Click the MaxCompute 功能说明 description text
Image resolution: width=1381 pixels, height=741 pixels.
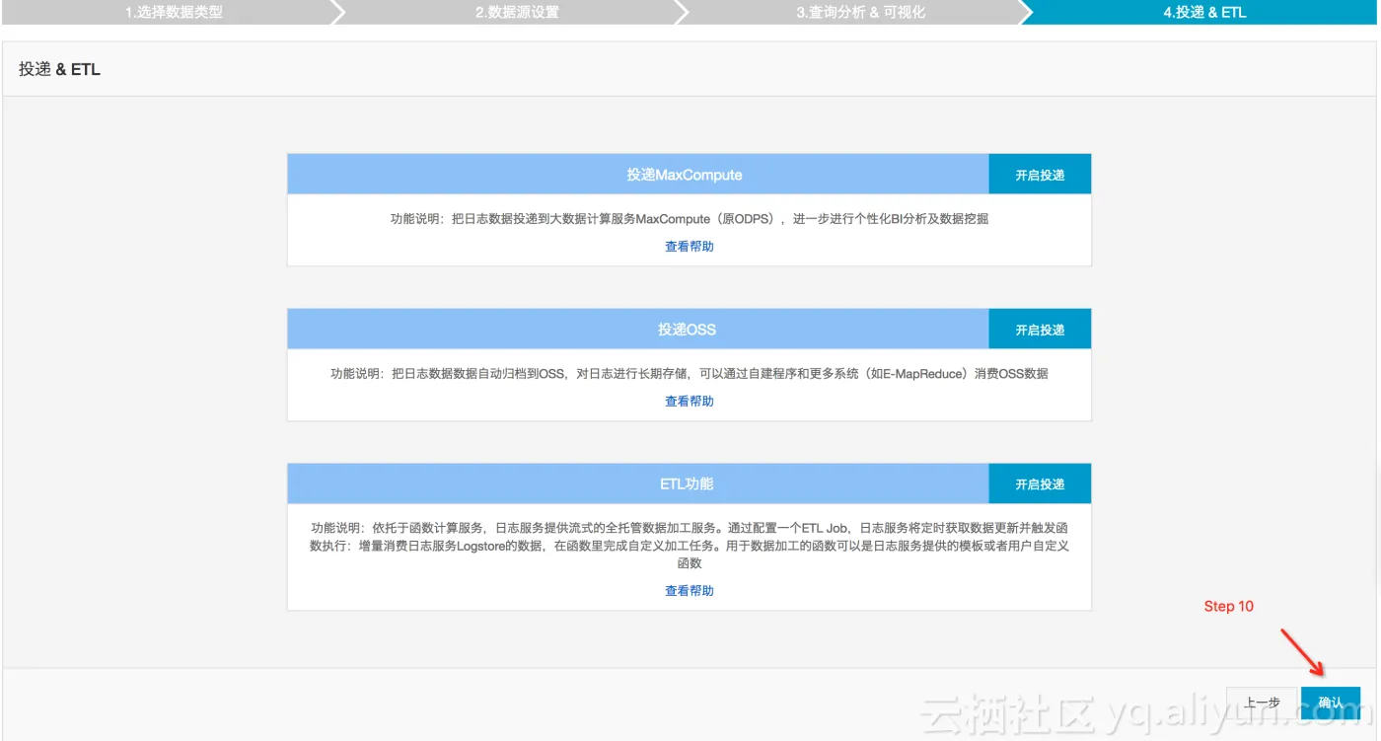[690, 219]
